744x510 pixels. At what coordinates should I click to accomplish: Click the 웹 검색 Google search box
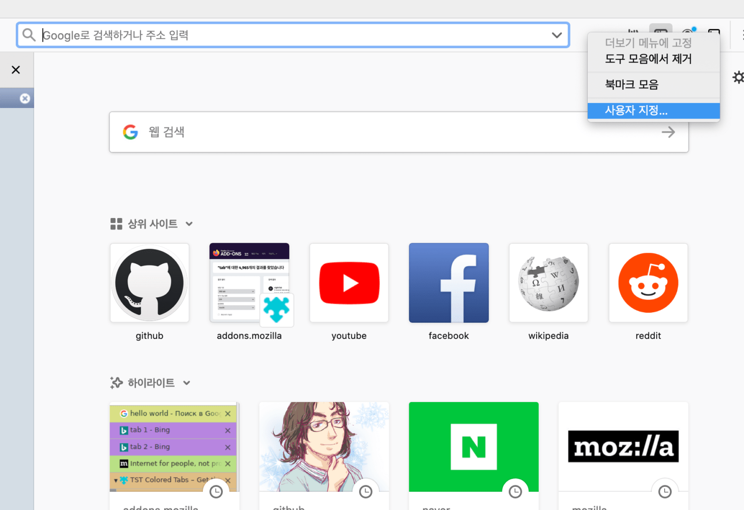(399, 132)
